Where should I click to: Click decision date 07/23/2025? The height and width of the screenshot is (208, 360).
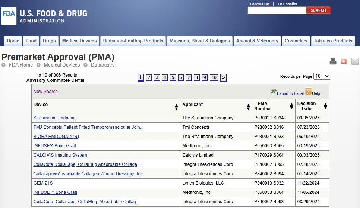coord(308,127)
